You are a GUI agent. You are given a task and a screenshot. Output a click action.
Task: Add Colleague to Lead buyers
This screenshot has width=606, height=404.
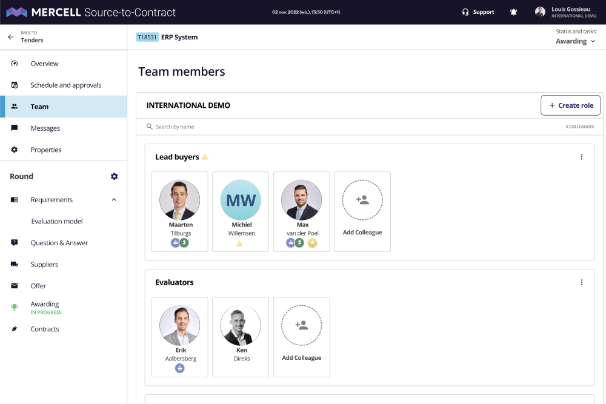362,211
